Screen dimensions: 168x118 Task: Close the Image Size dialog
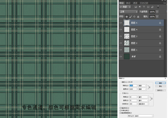(x=165, y=78)
